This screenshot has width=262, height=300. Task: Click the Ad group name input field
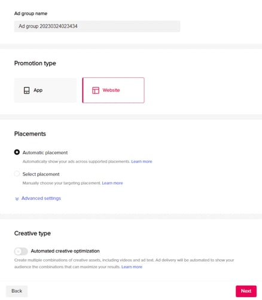point(97,26)
